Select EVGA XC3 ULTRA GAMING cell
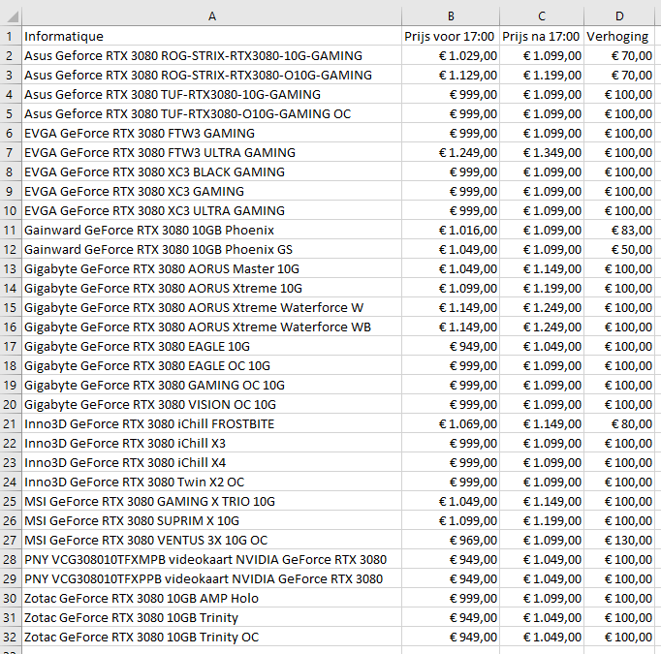 [x=212, y=210]
